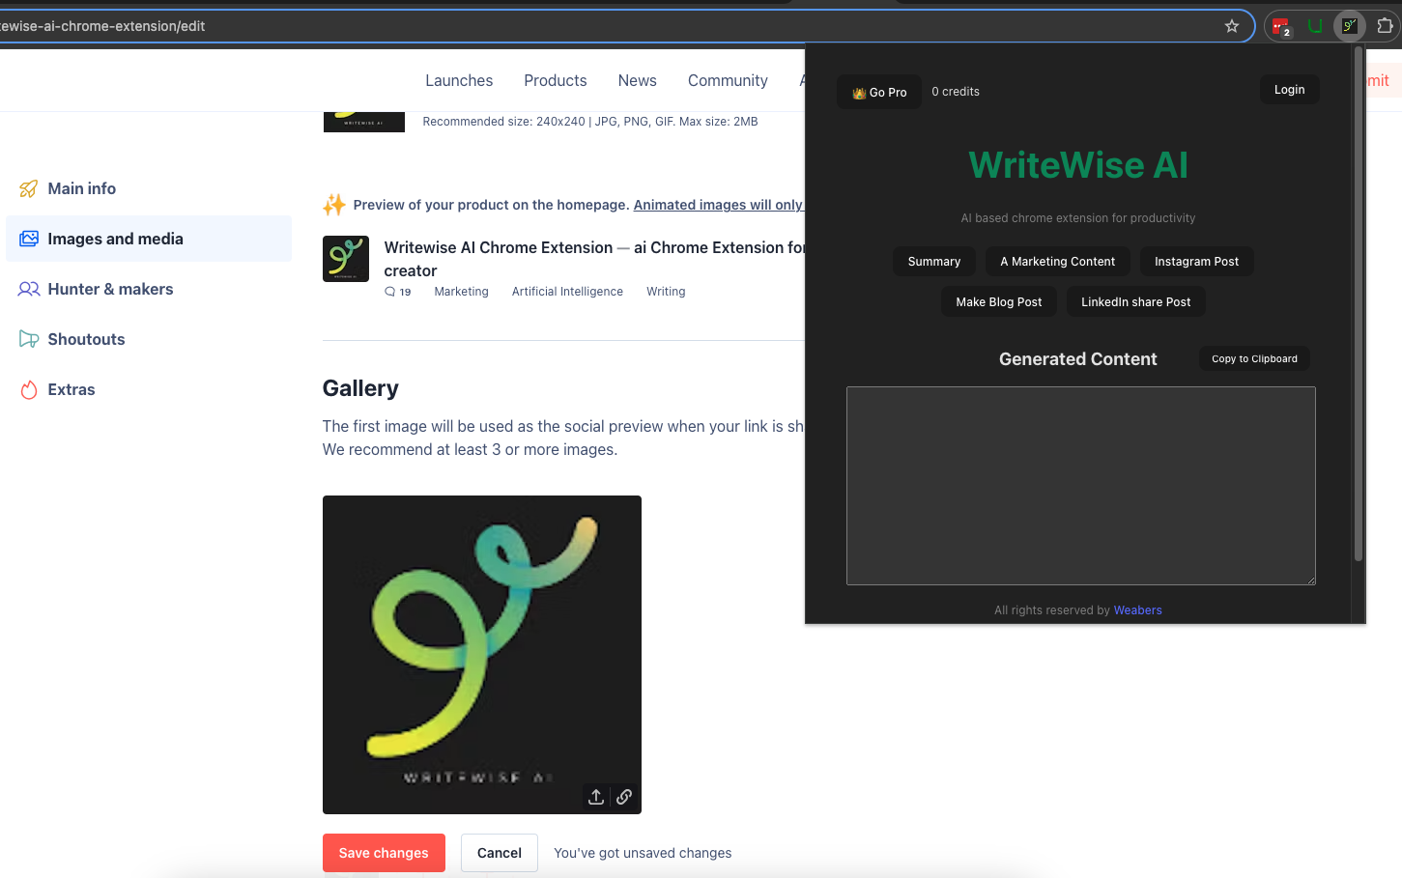1402x878 pixels.
Task: Click the Writewise AI Chrome Extension title
Action: [498, 248]
